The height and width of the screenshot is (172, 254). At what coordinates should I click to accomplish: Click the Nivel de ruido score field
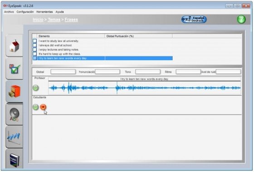[x=228, y=72]
